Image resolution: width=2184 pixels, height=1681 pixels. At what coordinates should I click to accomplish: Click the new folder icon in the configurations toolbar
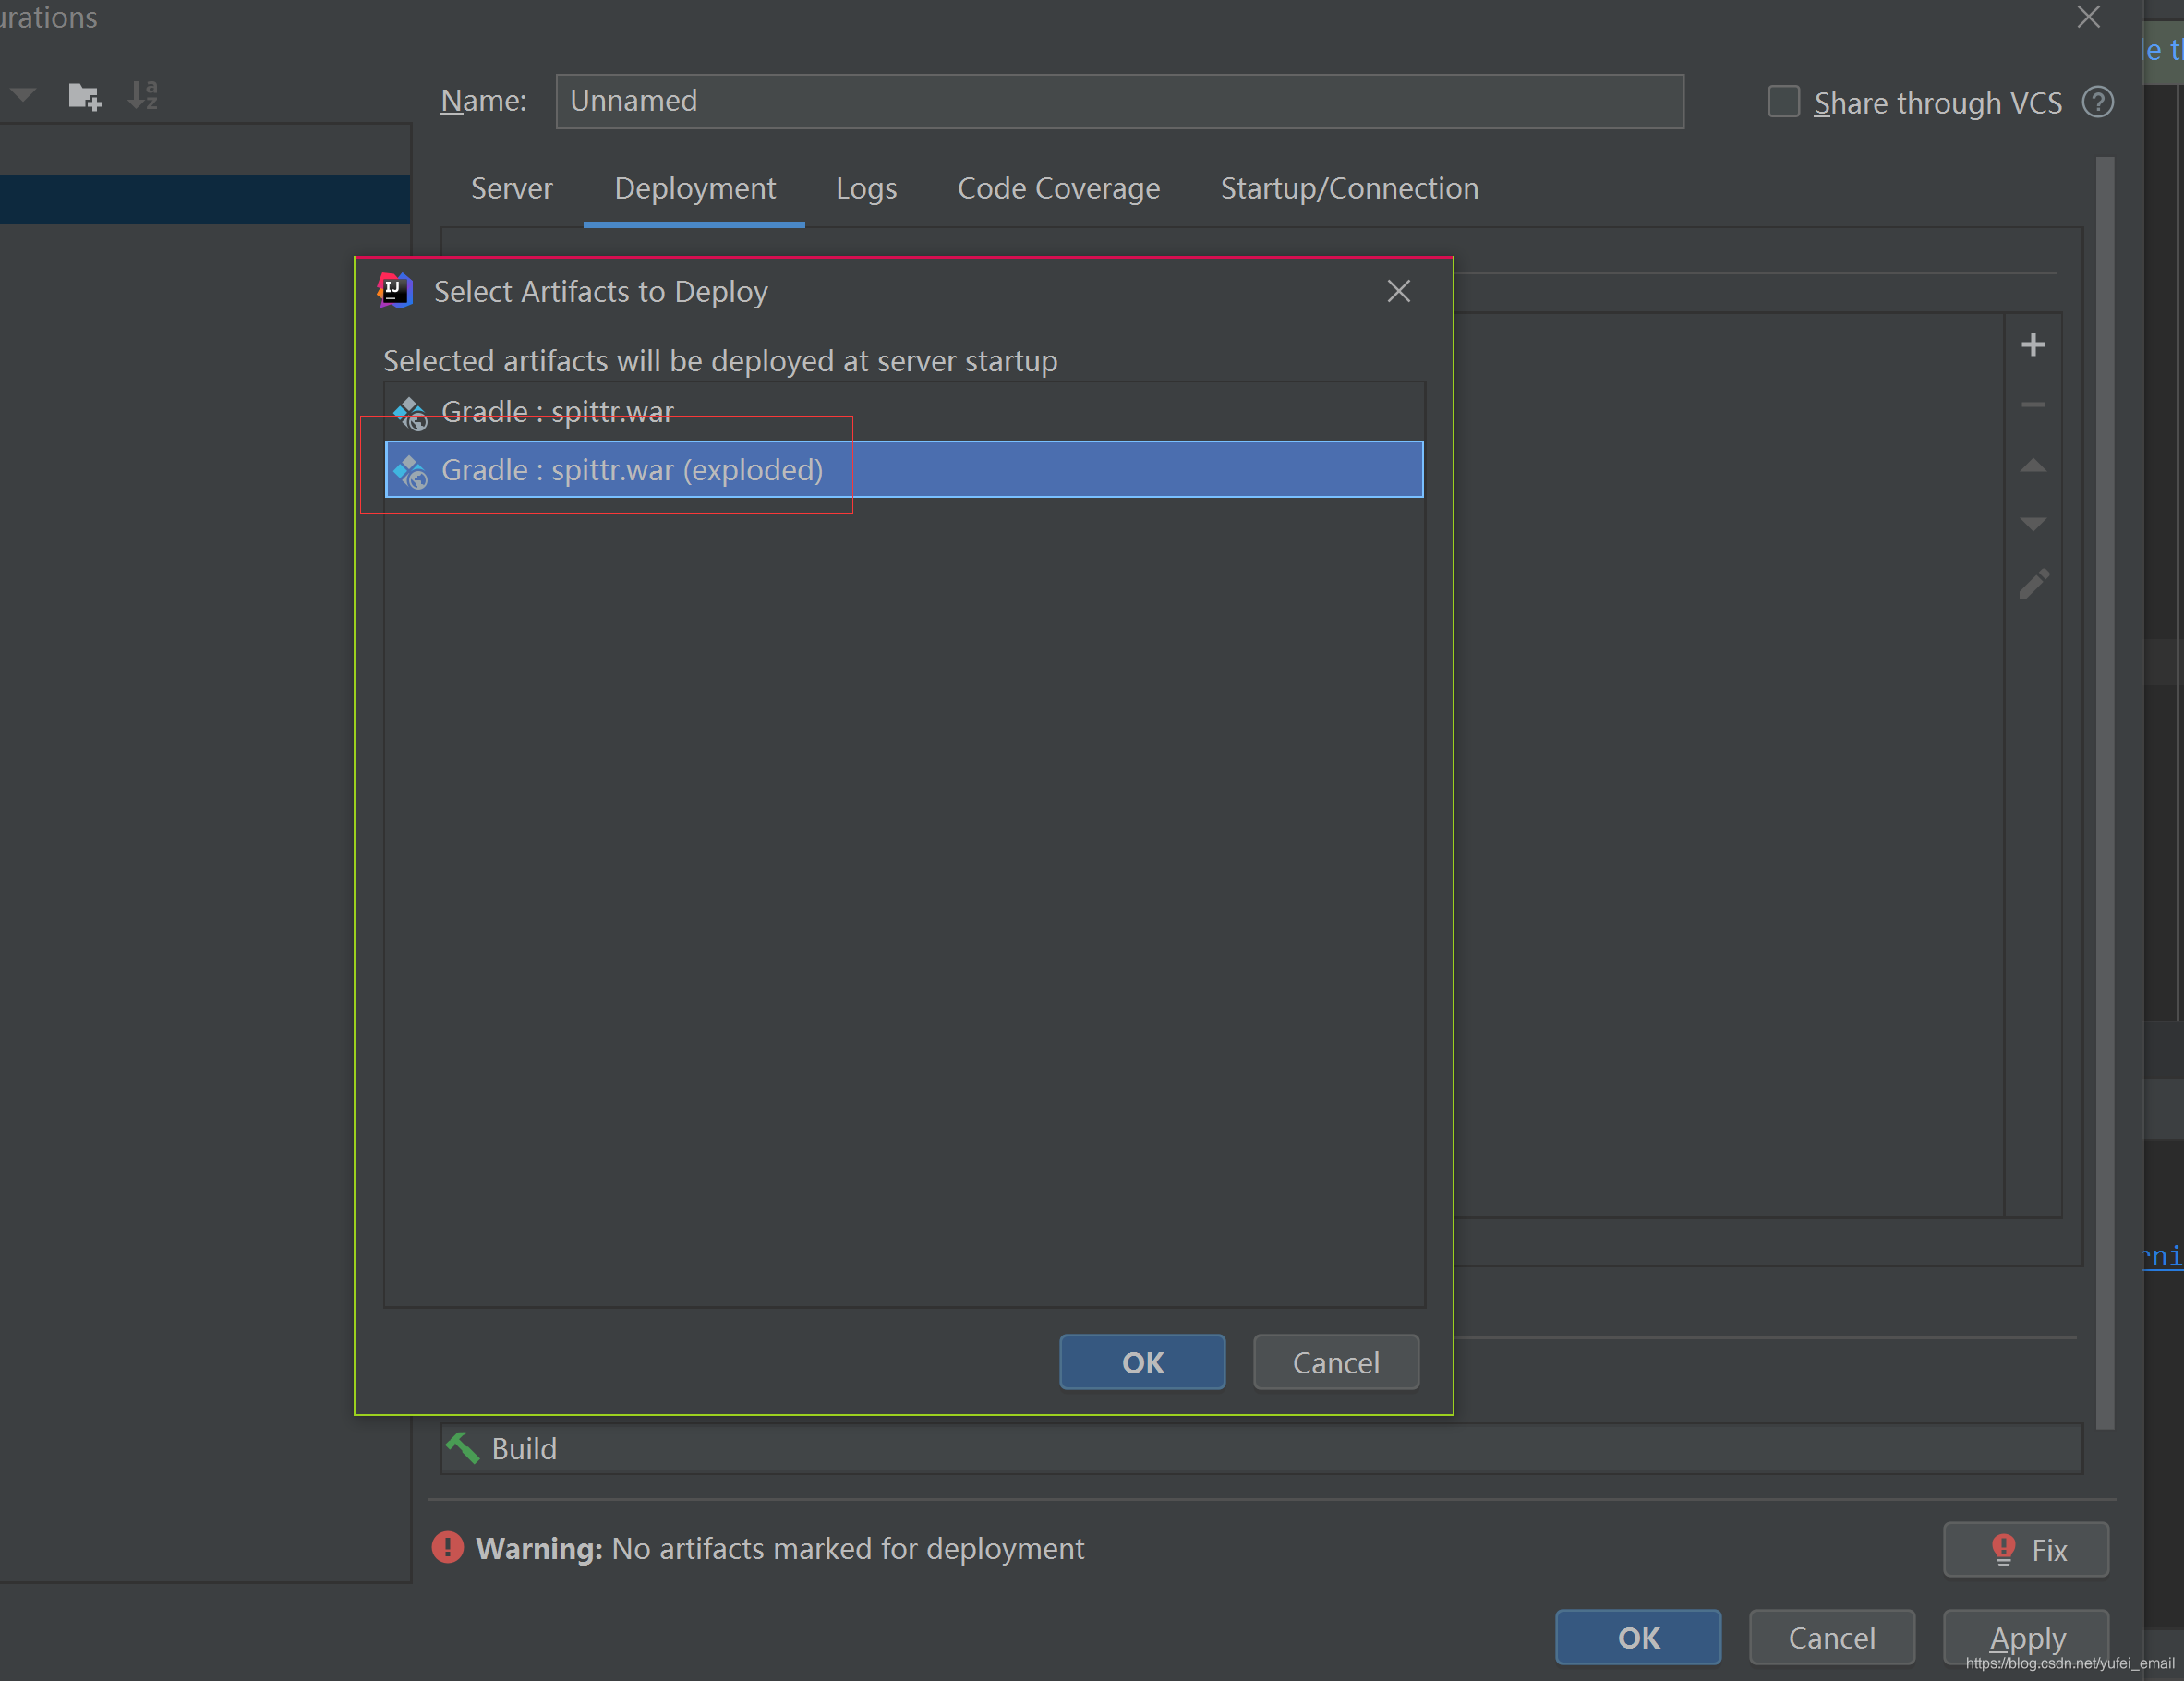click(x=84, y=97)
